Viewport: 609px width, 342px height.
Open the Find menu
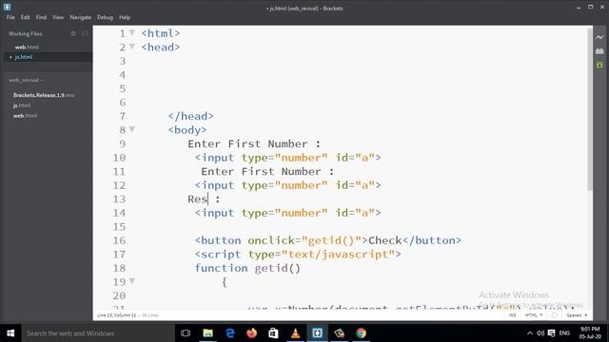click(x=41, y=17)
